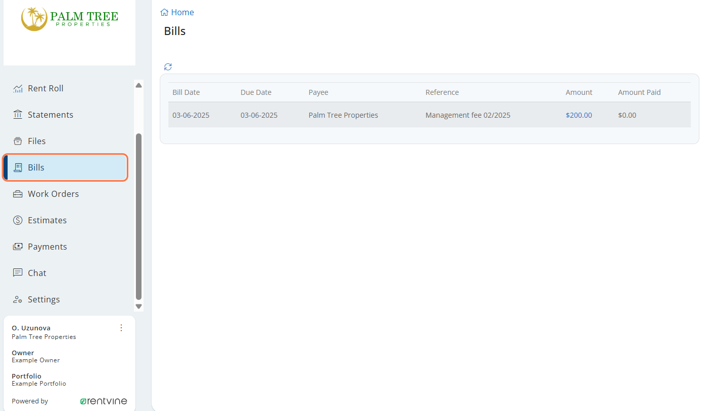Click the Palm Tree Properties logo
707x411 pixels.
point(69,19)
